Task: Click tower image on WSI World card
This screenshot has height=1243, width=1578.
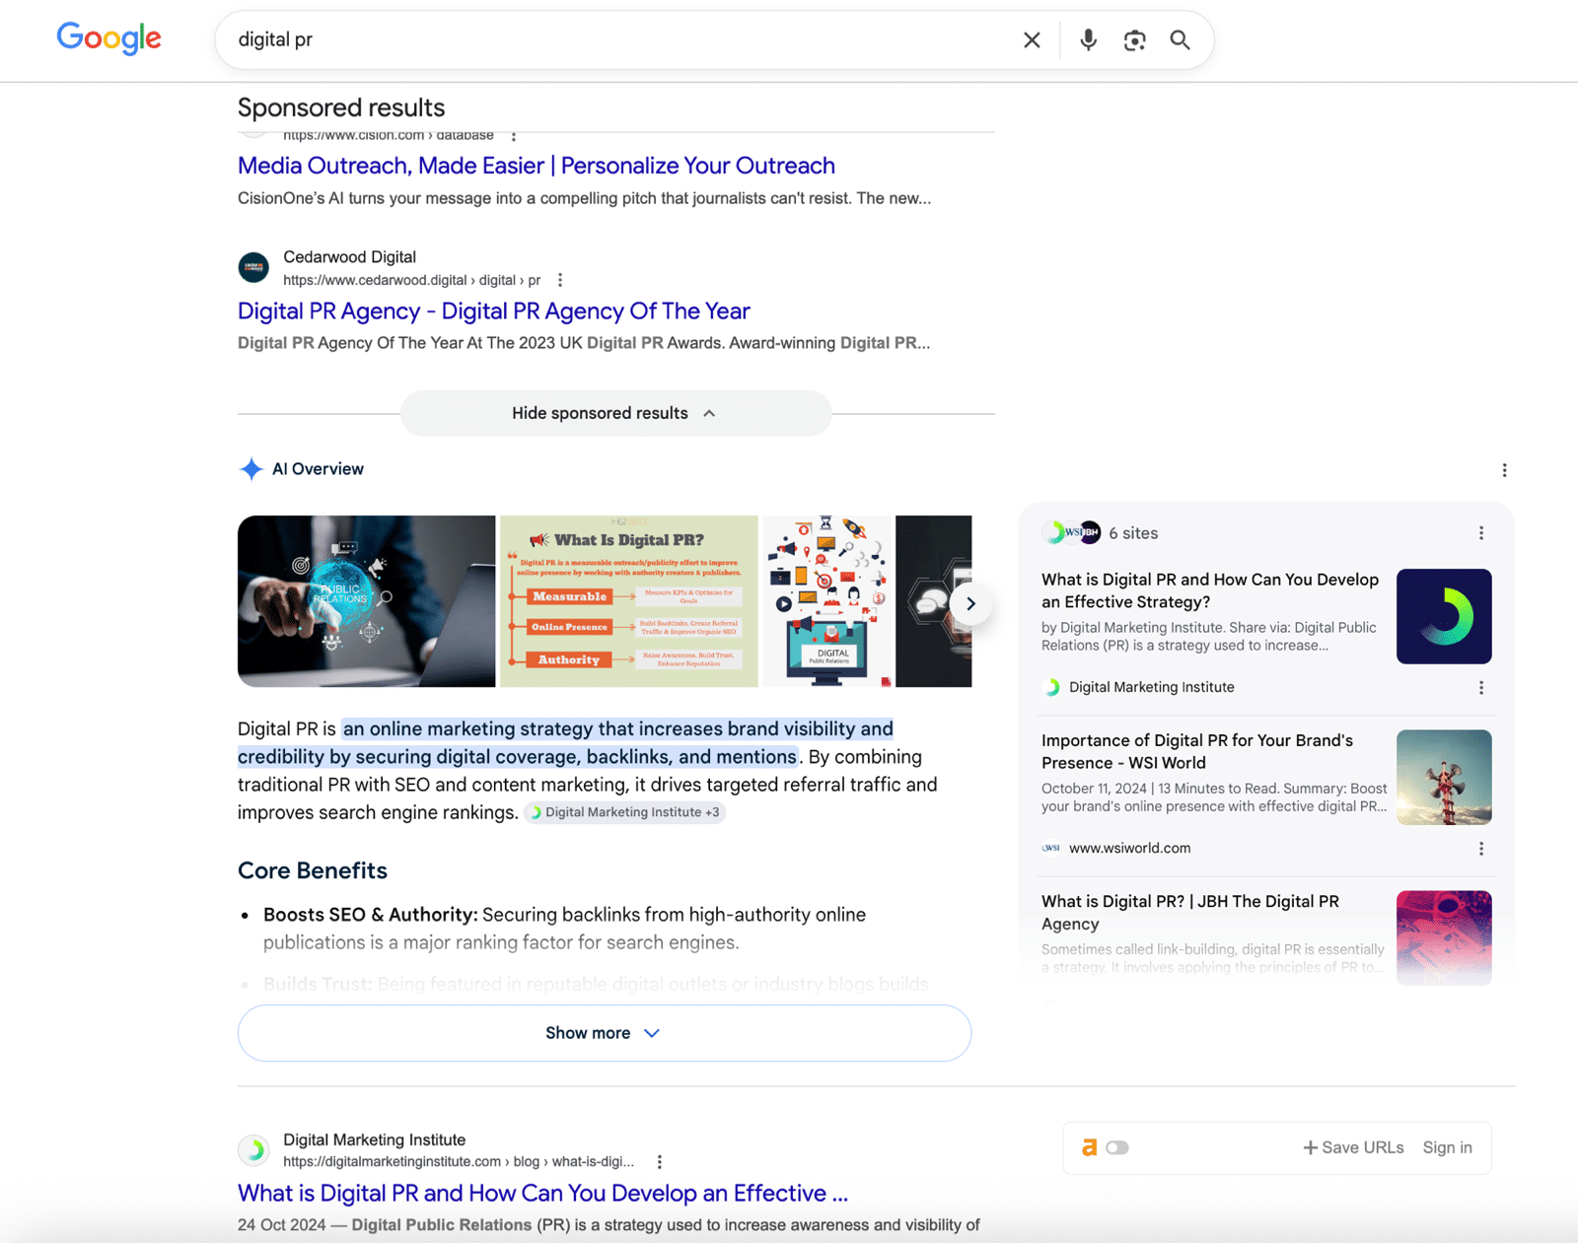Action: (x=1444, y=777)
